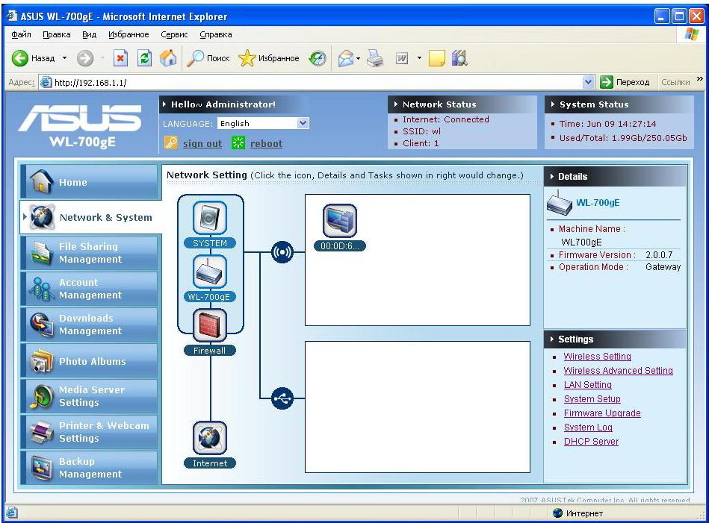Open the Wireless Advanced Setting link
Screen dimensions: 709x523
(618, 370)
